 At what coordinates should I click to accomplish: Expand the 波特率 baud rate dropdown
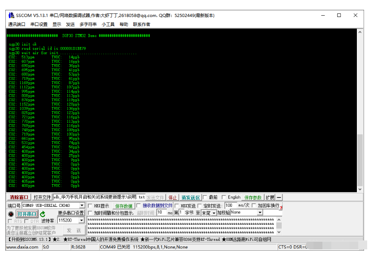pyautogui.click(x=81, y=220)
